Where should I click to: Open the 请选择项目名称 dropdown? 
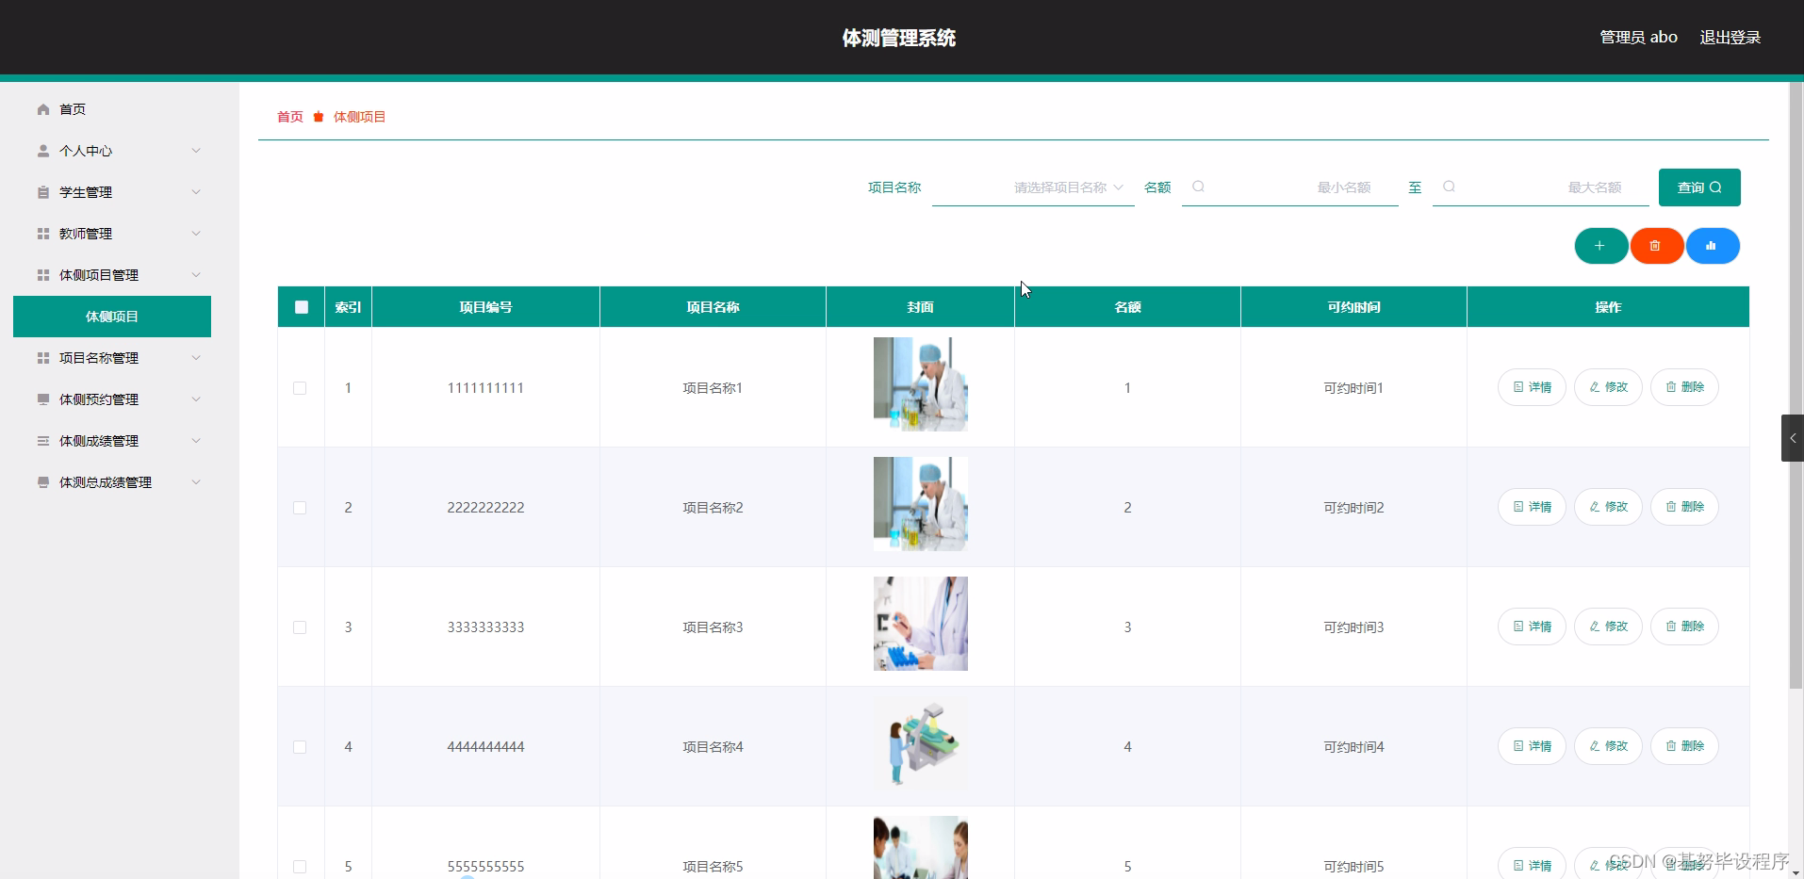click(1033, 187)
